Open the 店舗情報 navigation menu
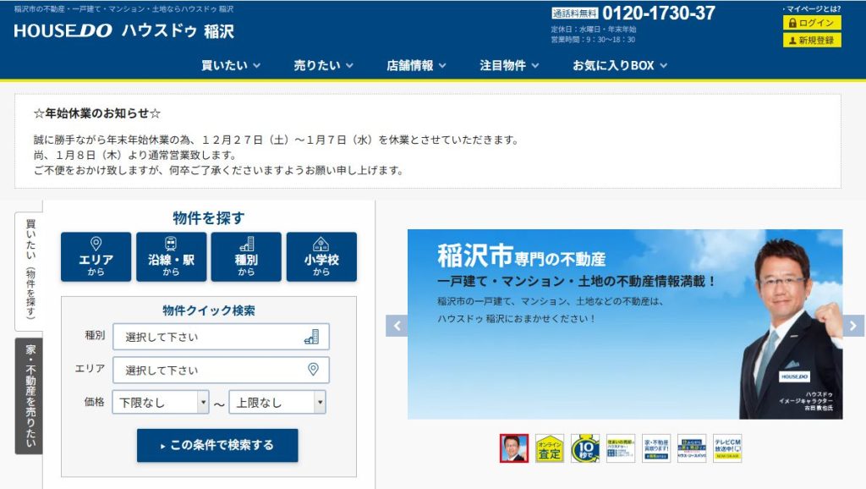866x489 pixels. pos(416,65)
